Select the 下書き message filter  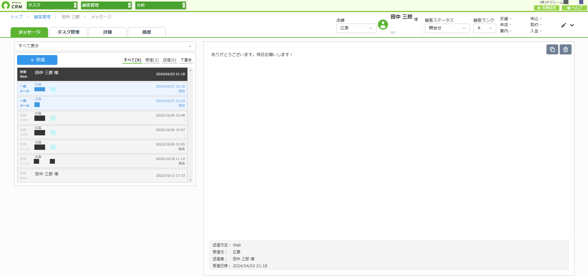coord(186,60)
